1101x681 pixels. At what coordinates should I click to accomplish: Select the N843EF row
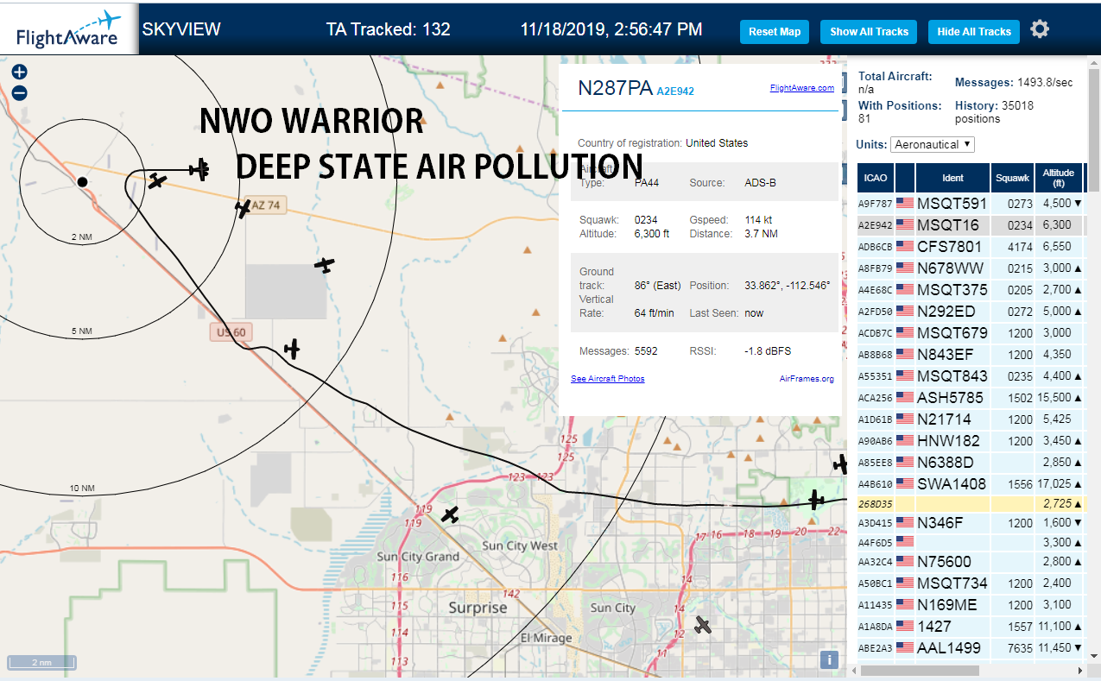point(971,355)
